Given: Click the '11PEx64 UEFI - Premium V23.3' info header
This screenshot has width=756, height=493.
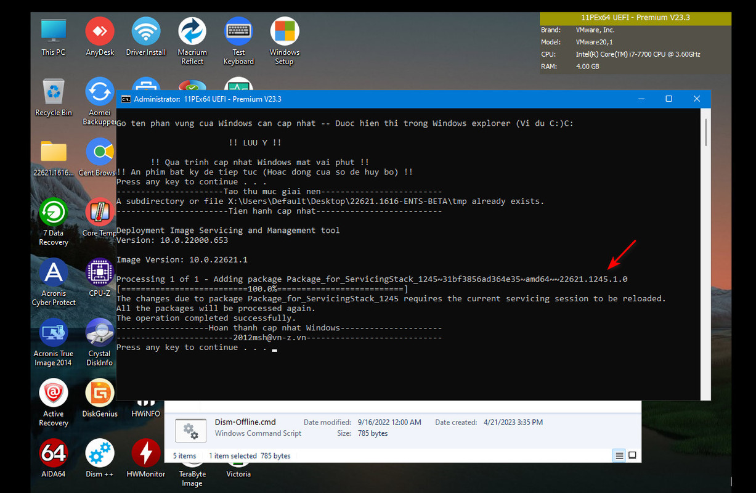Looking at the screenshot, I should pos(635,18).
